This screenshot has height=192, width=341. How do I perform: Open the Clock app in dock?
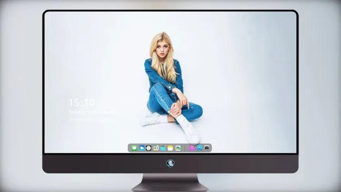click(149, 148)
